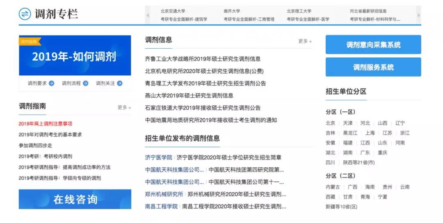Select 北京 in 分区（一区）
Viewport: 443px width, 223px height.
tap(330, 123)
